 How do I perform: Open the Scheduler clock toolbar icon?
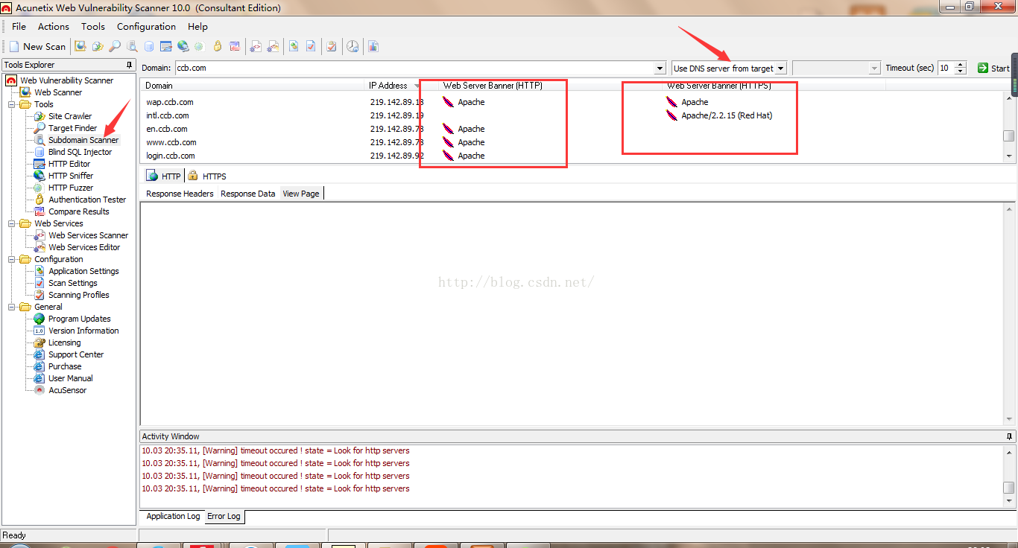click(x=352, y=46)
